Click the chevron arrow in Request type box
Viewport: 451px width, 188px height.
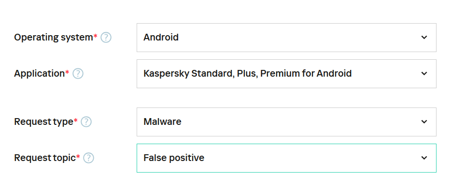(x=424, y=121)
